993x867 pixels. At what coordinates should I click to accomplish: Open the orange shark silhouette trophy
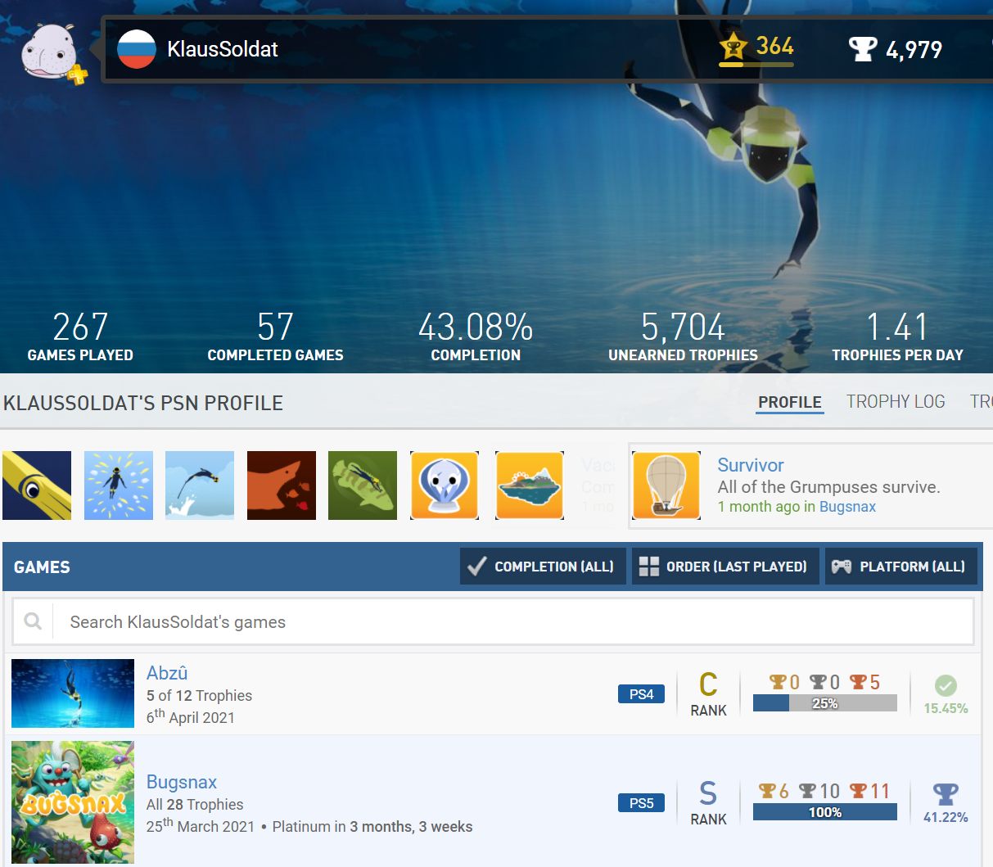282,485
